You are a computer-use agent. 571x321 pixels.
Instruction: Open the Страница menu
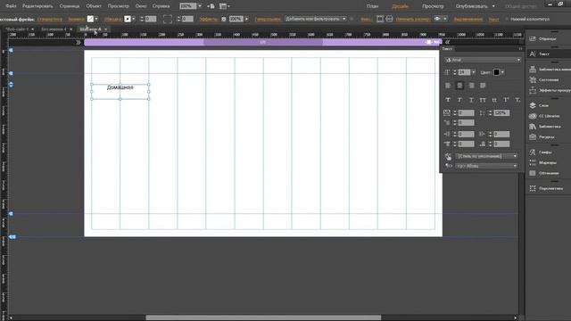(70, 6)
